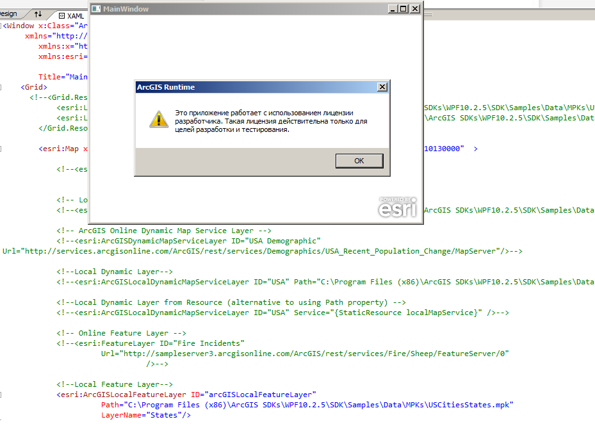Image resolution: width=595 pixels, height=424 pixels.
Task: Click the swap panes arrows icon
Action: pyautogui.click(x=38, y=15)
